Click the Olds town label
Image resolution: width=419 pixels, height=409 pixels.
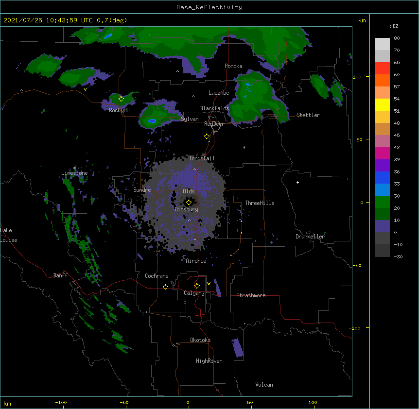(x=189, y=191)
